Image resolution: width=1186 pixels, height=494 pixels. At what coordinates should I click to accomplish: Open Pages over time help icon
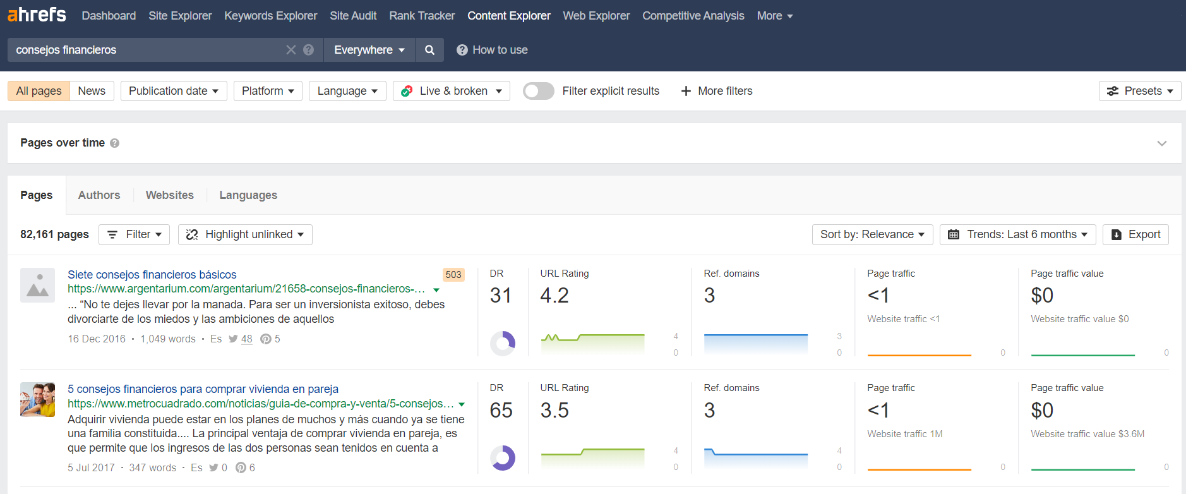(114, 143)
